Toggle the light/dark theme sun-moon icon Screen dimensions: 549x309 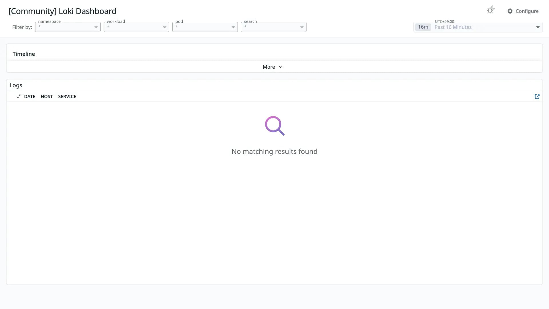pyautogui.click(x=491, y=10)
